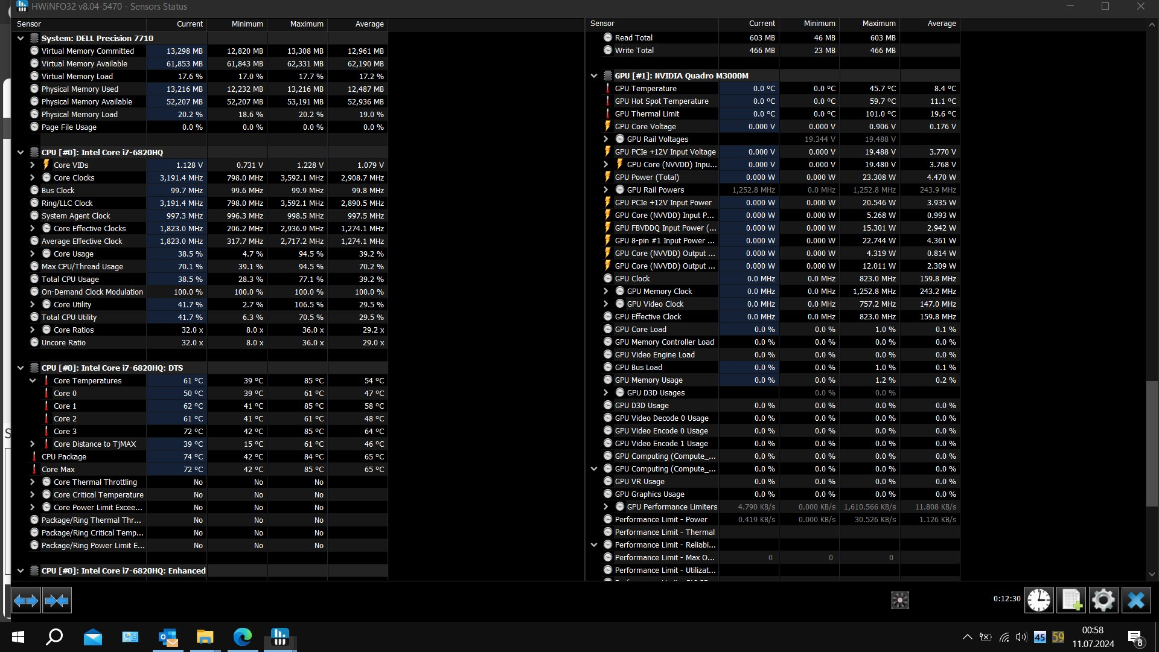Expand GPU Performance Limiters

tap(606, 507)
